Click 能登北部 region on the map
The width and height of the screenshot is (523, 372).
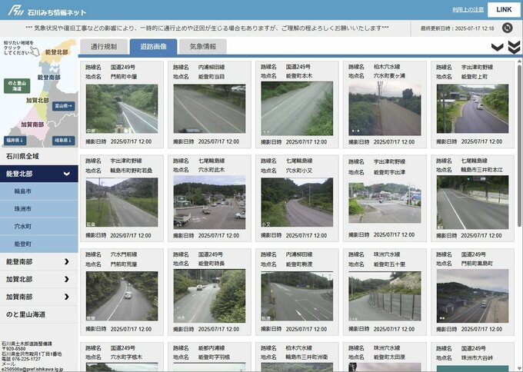click(56, 52)
